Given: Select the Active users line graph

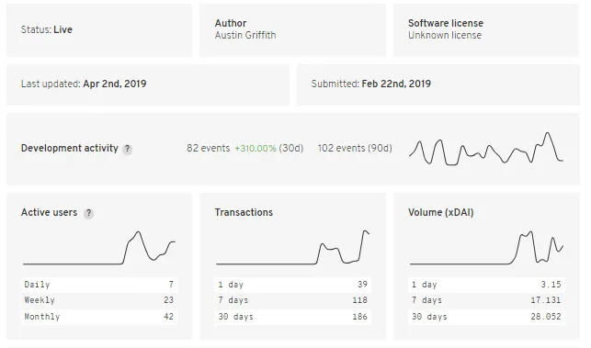Looking at the screenshot, I should [99, 248].
